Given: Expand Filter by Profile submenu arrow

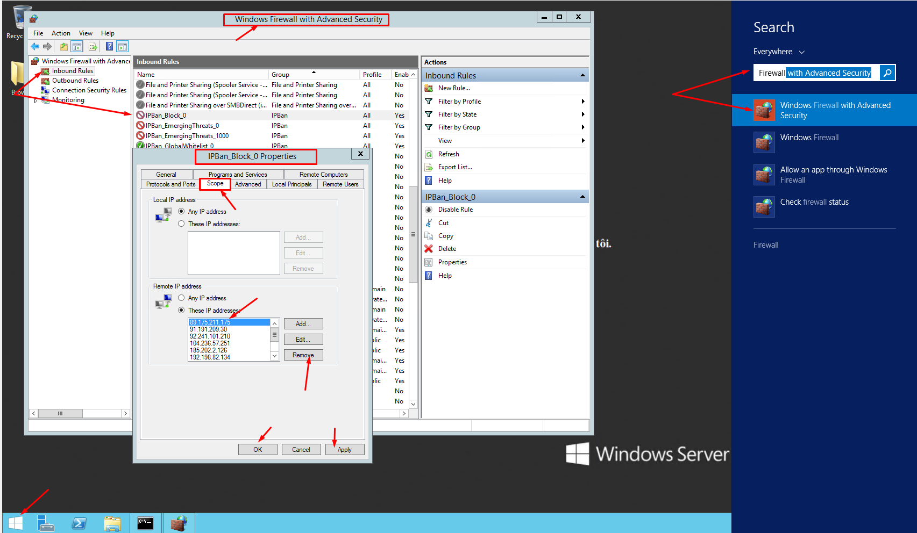Looking at the screenshot, I should click(x=583, y=102).
